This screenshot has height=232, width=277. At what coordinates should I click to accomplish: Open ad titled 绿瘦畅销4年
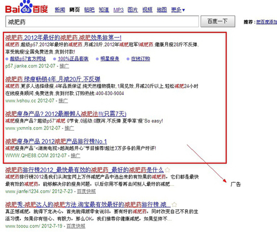(53, 79)
